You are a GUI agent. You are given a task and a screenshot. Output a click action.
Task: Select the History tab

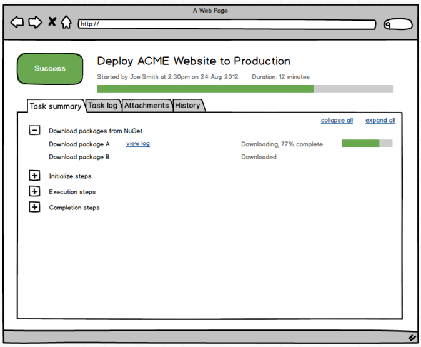coord(187,106)
